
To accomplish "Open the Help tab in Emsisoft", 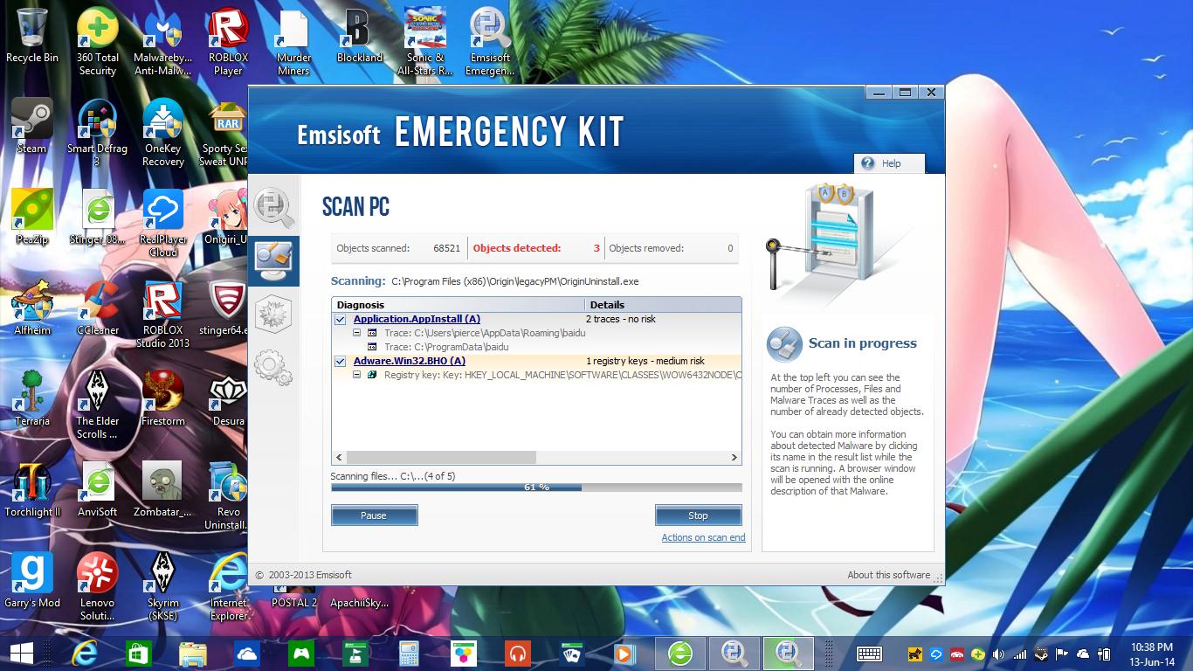I will (889, 163).
